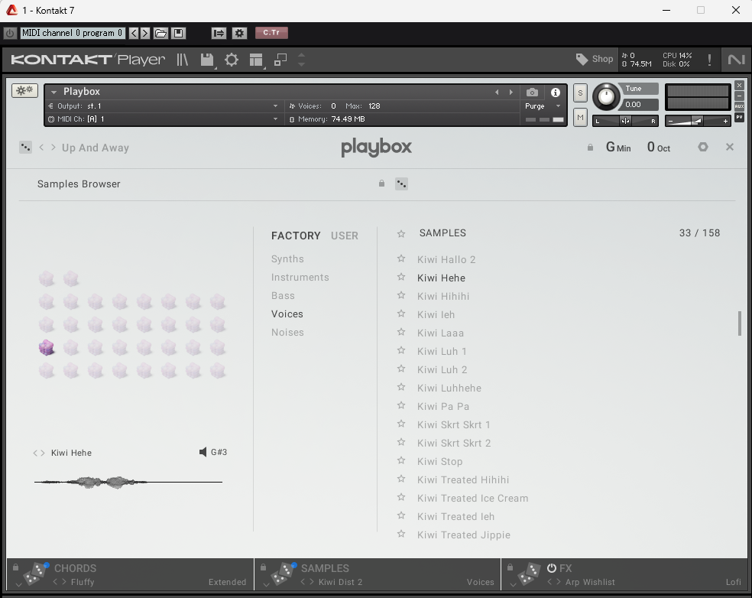Select next instrument snapshot arrow
Viewport: 752px width, 598px height.
click(511, 93)
